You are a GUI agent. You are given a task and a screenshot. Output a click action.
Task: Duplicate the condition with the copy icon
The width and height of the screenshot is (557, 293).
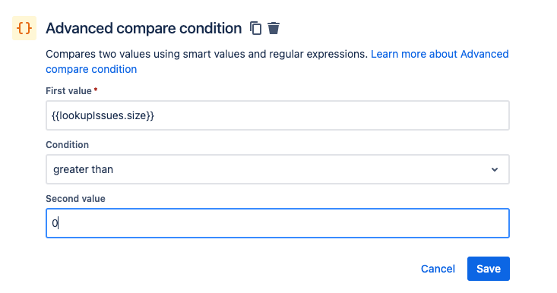click(x=255, y=28)
